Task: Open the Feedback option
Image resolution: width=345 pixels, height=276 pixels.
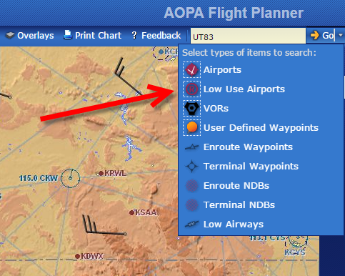Action: [156, 36]
